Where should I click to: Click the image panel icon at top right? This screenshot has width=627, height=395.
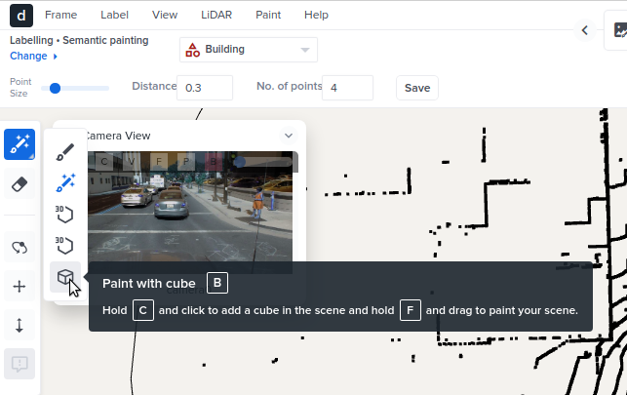pos(616,30)
